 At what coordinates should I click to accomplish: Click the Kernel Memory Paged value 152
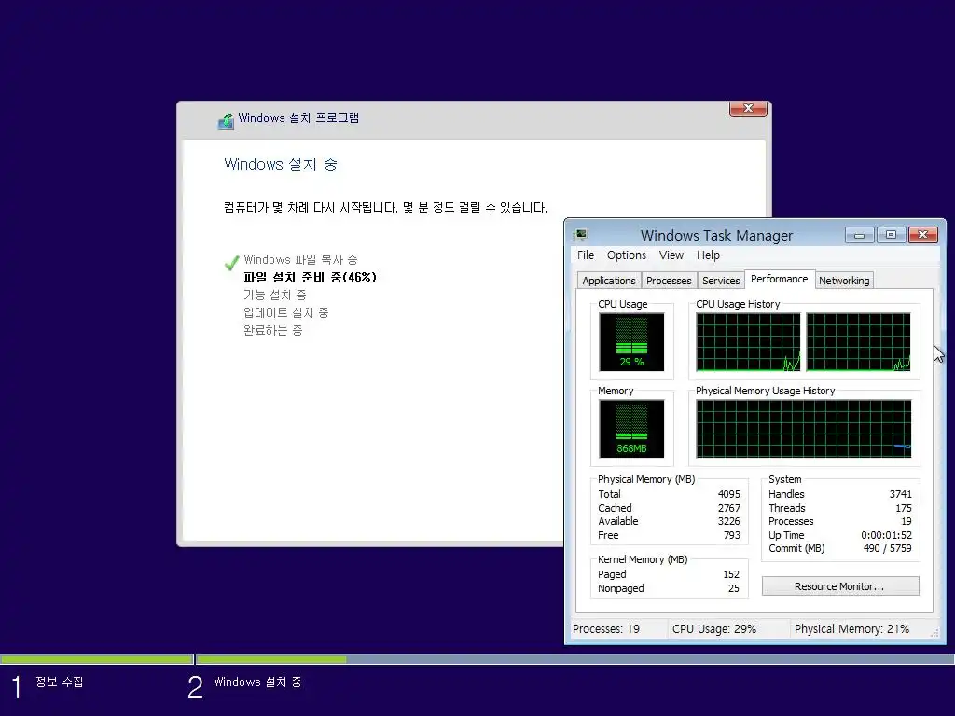(x=731, y=574)
